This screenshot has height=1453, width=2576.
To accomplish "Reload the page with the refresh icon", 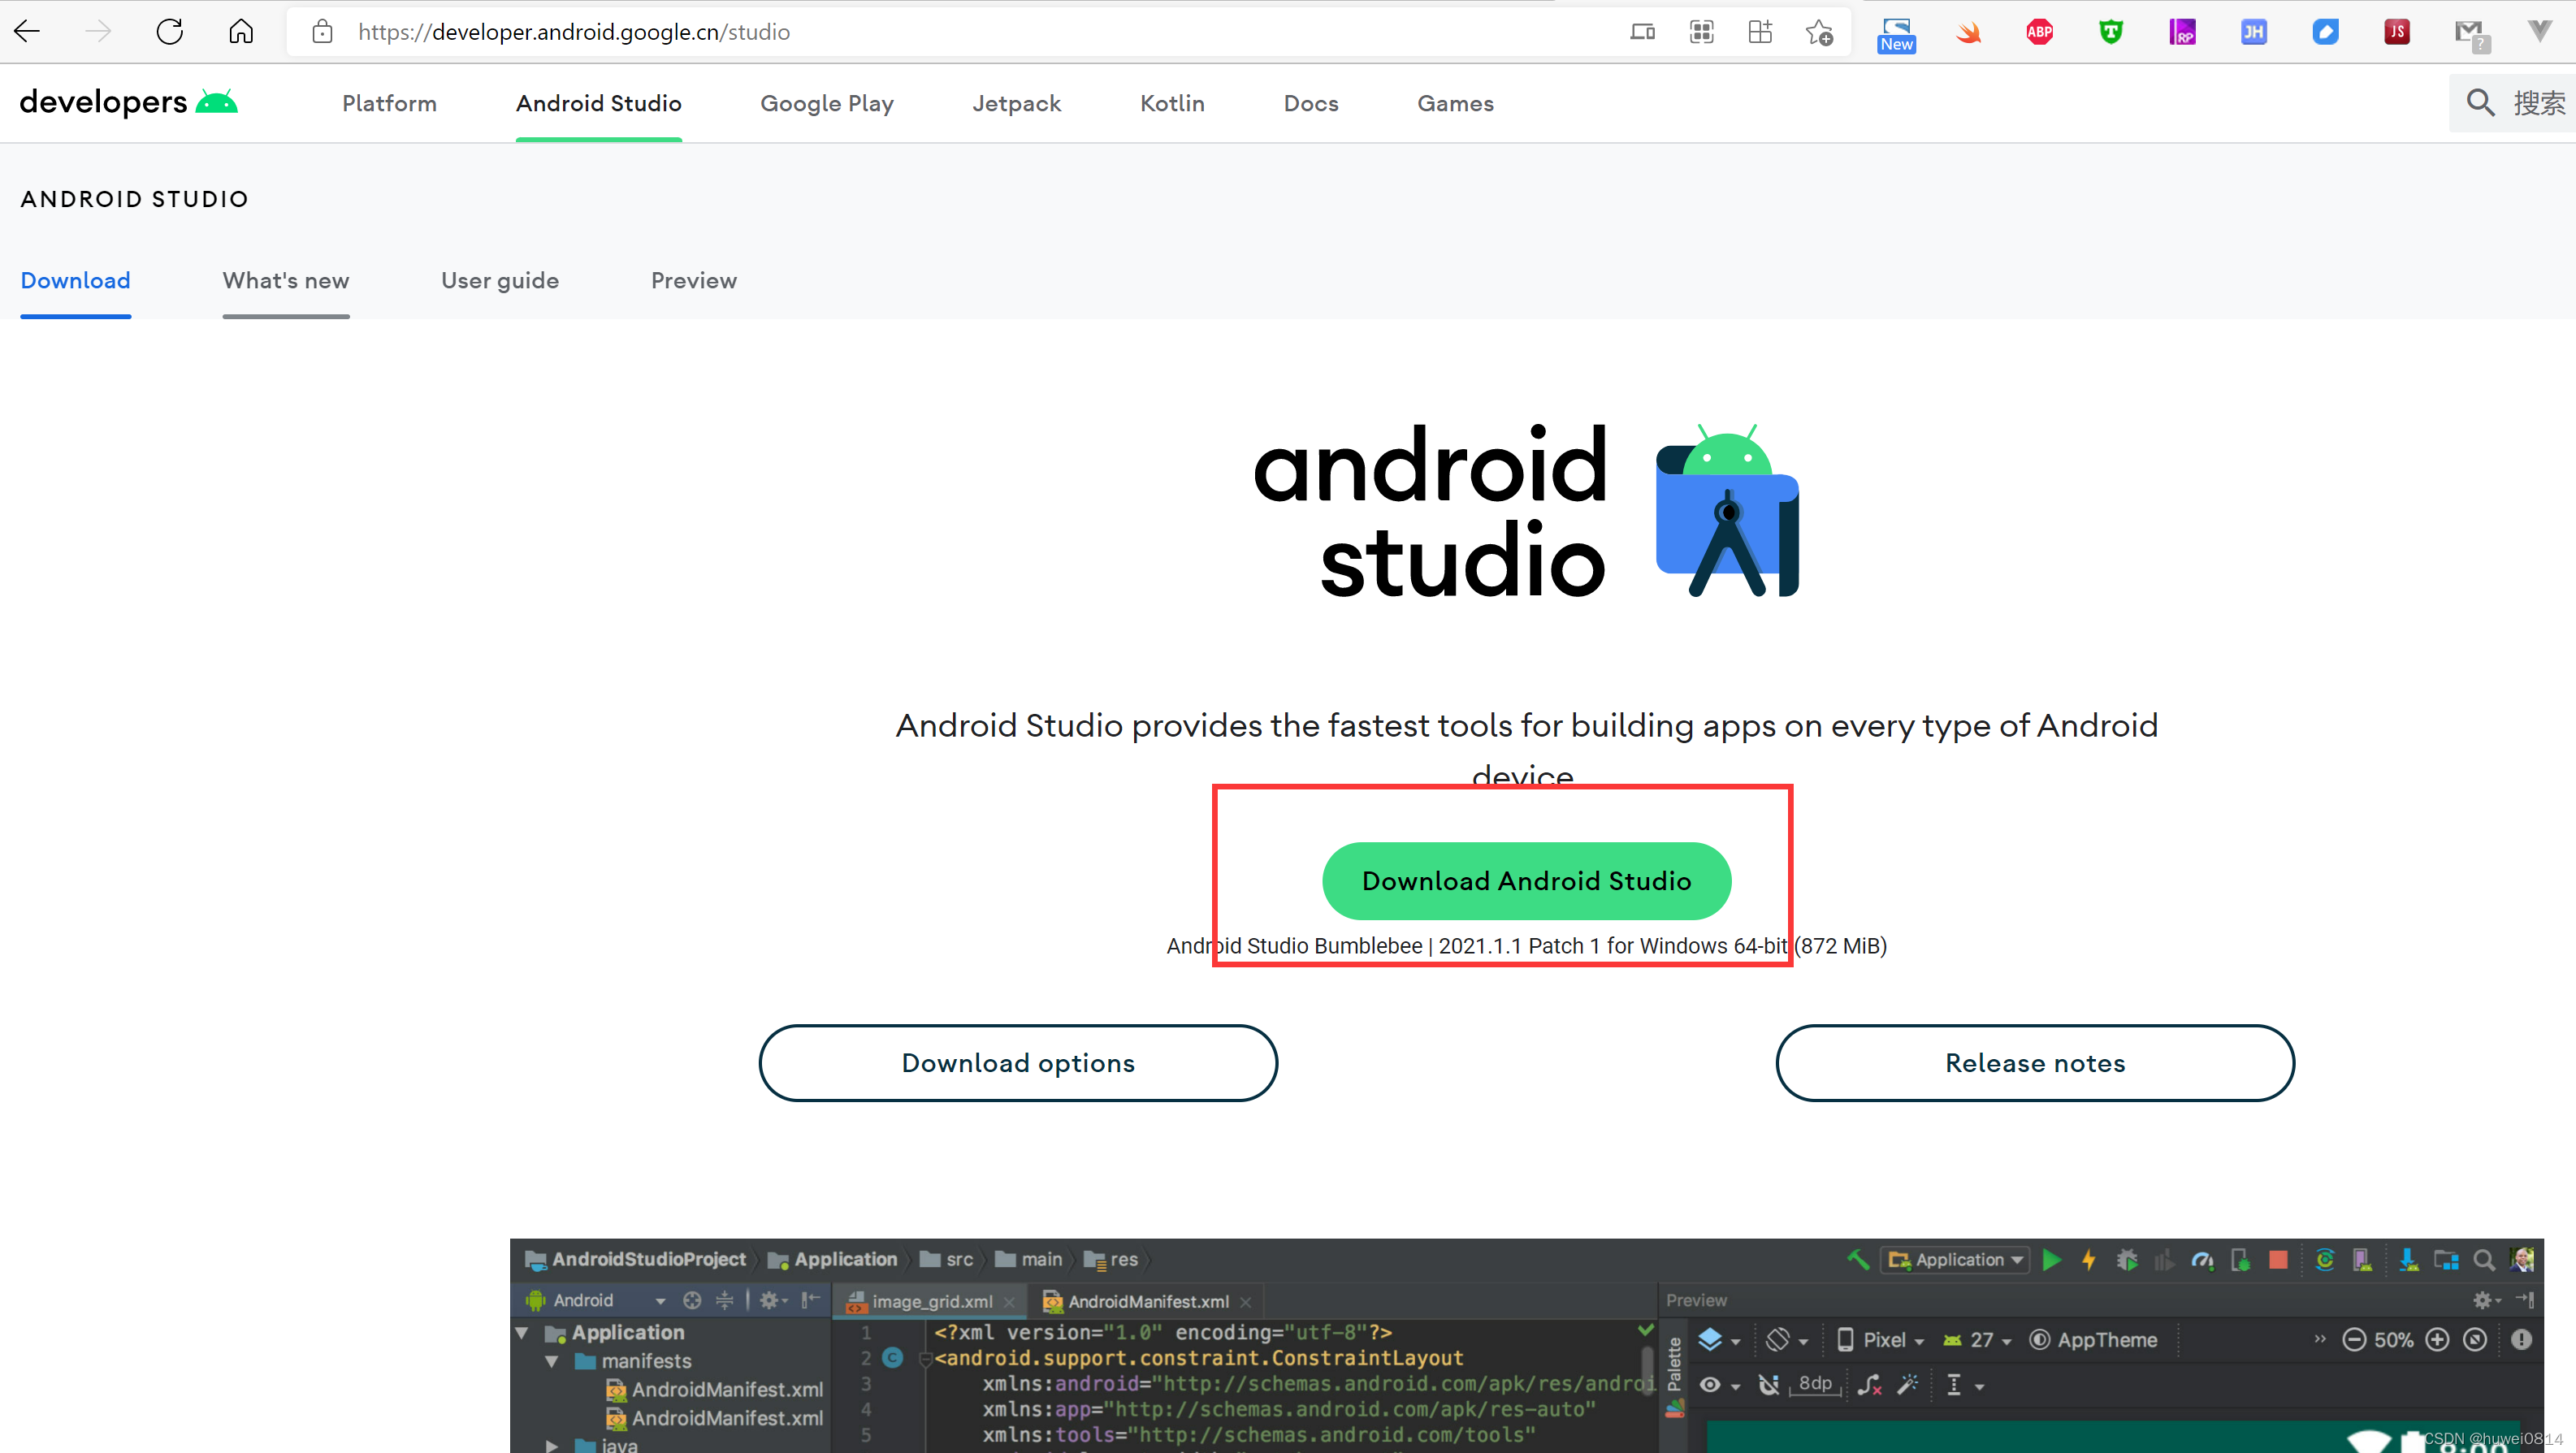I will (170, 31).
